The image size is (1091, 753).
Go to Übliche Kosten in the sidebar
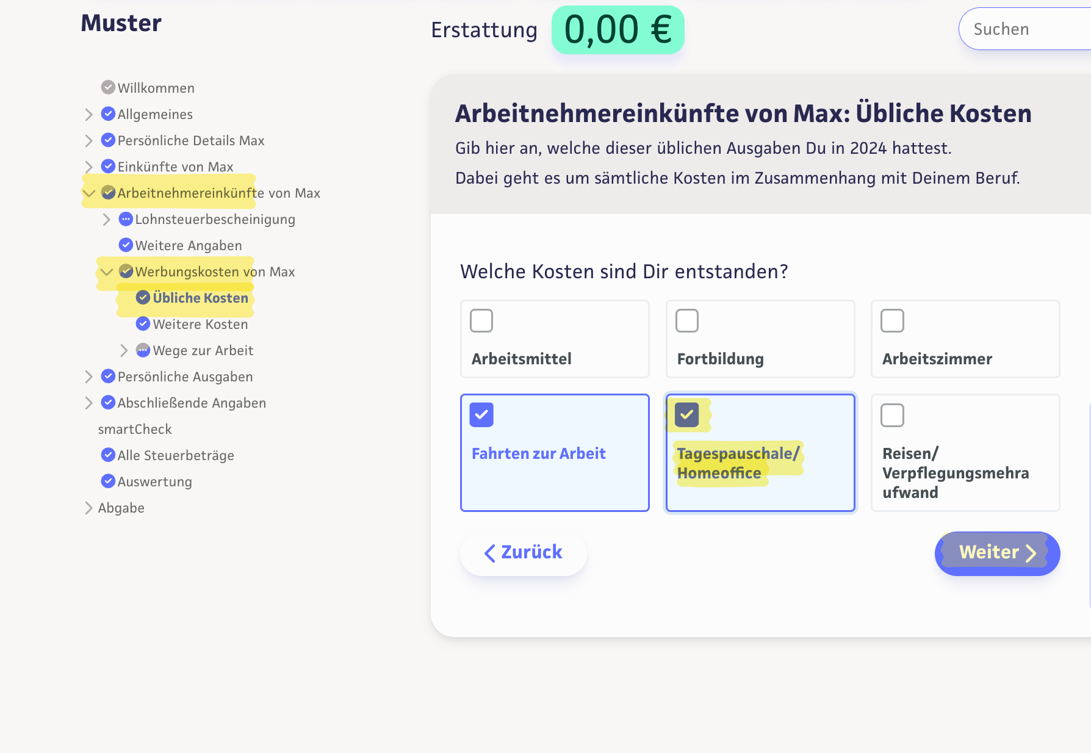[200, 298]
